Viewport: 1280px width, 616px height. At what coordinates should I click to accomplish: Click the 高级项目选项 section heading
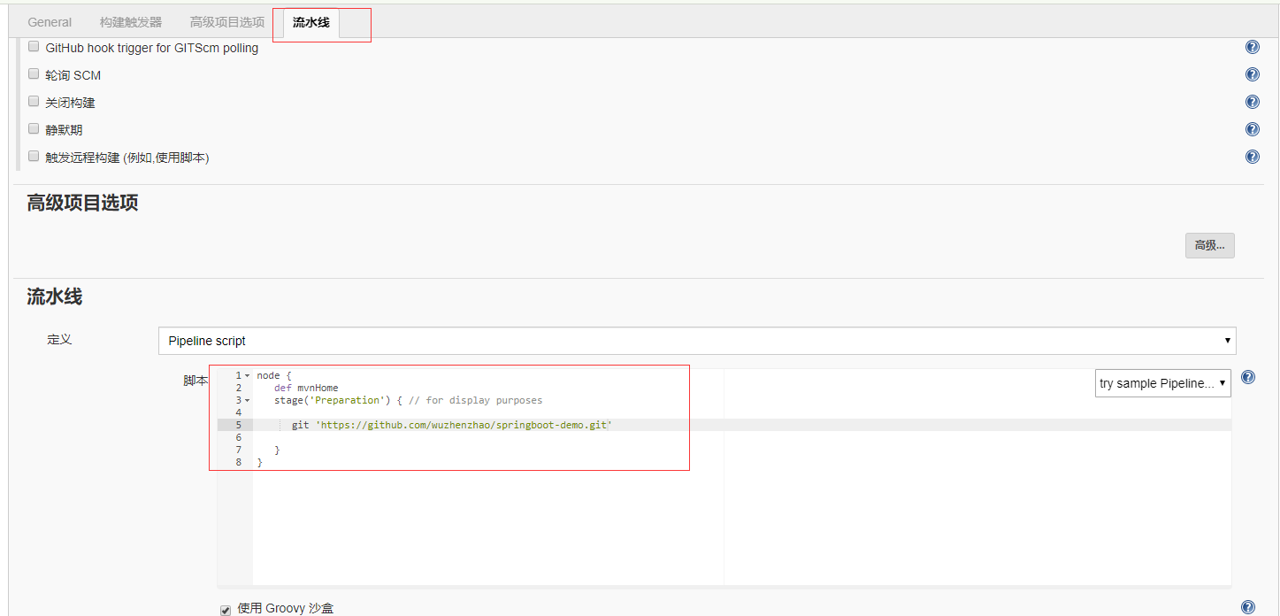[x=82, y=203]
